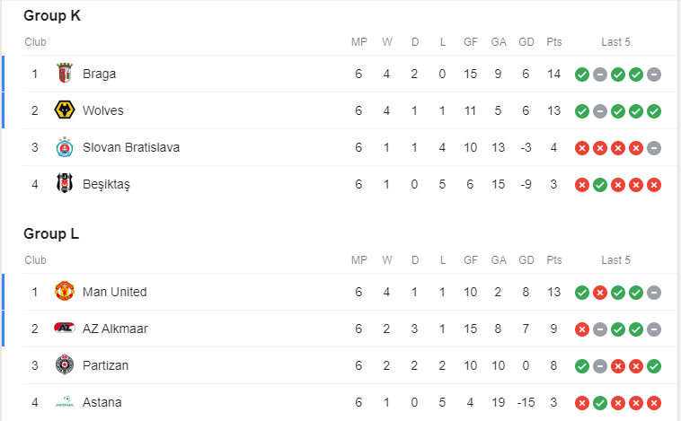Click Braga's most recent draw result icon
Viewport: 681px width, 421px height.
[654, 75]
